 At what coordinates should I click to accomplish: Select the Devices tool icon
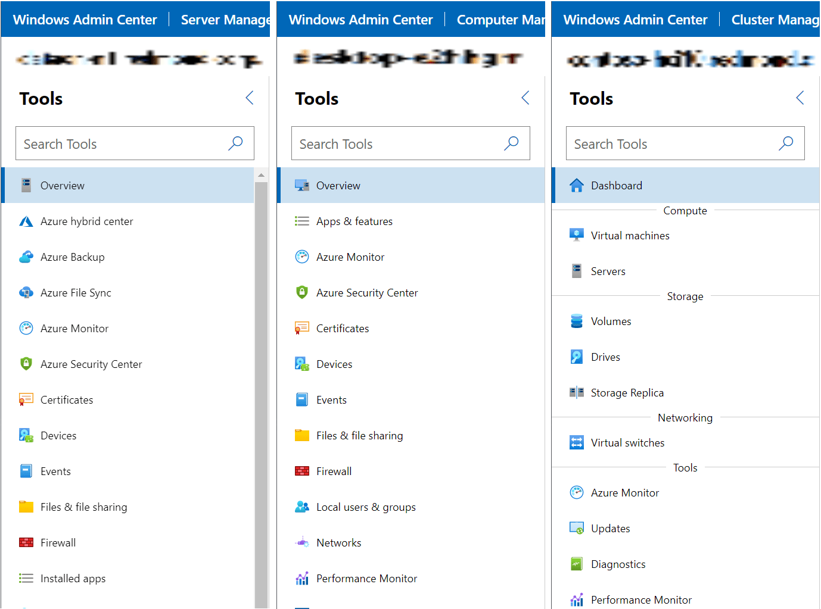[26, 435]
